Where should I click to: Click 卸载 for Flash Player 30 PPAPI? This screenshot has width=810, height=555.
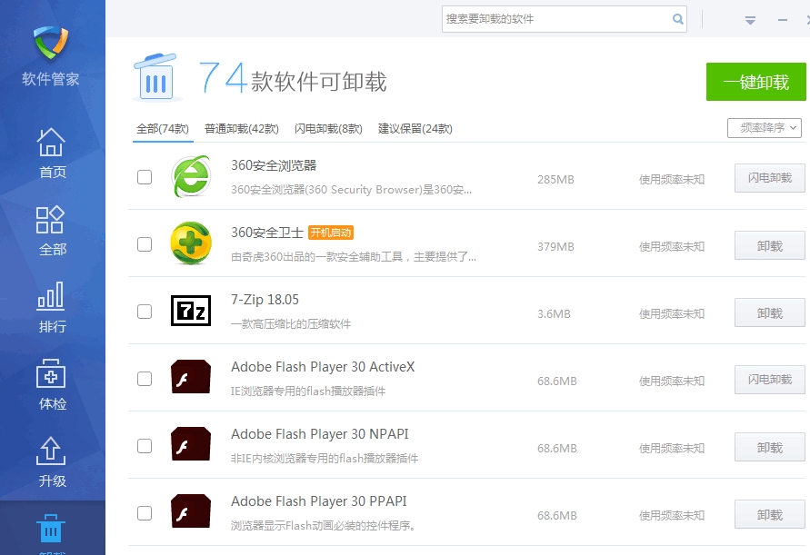[x=770, y=514]
